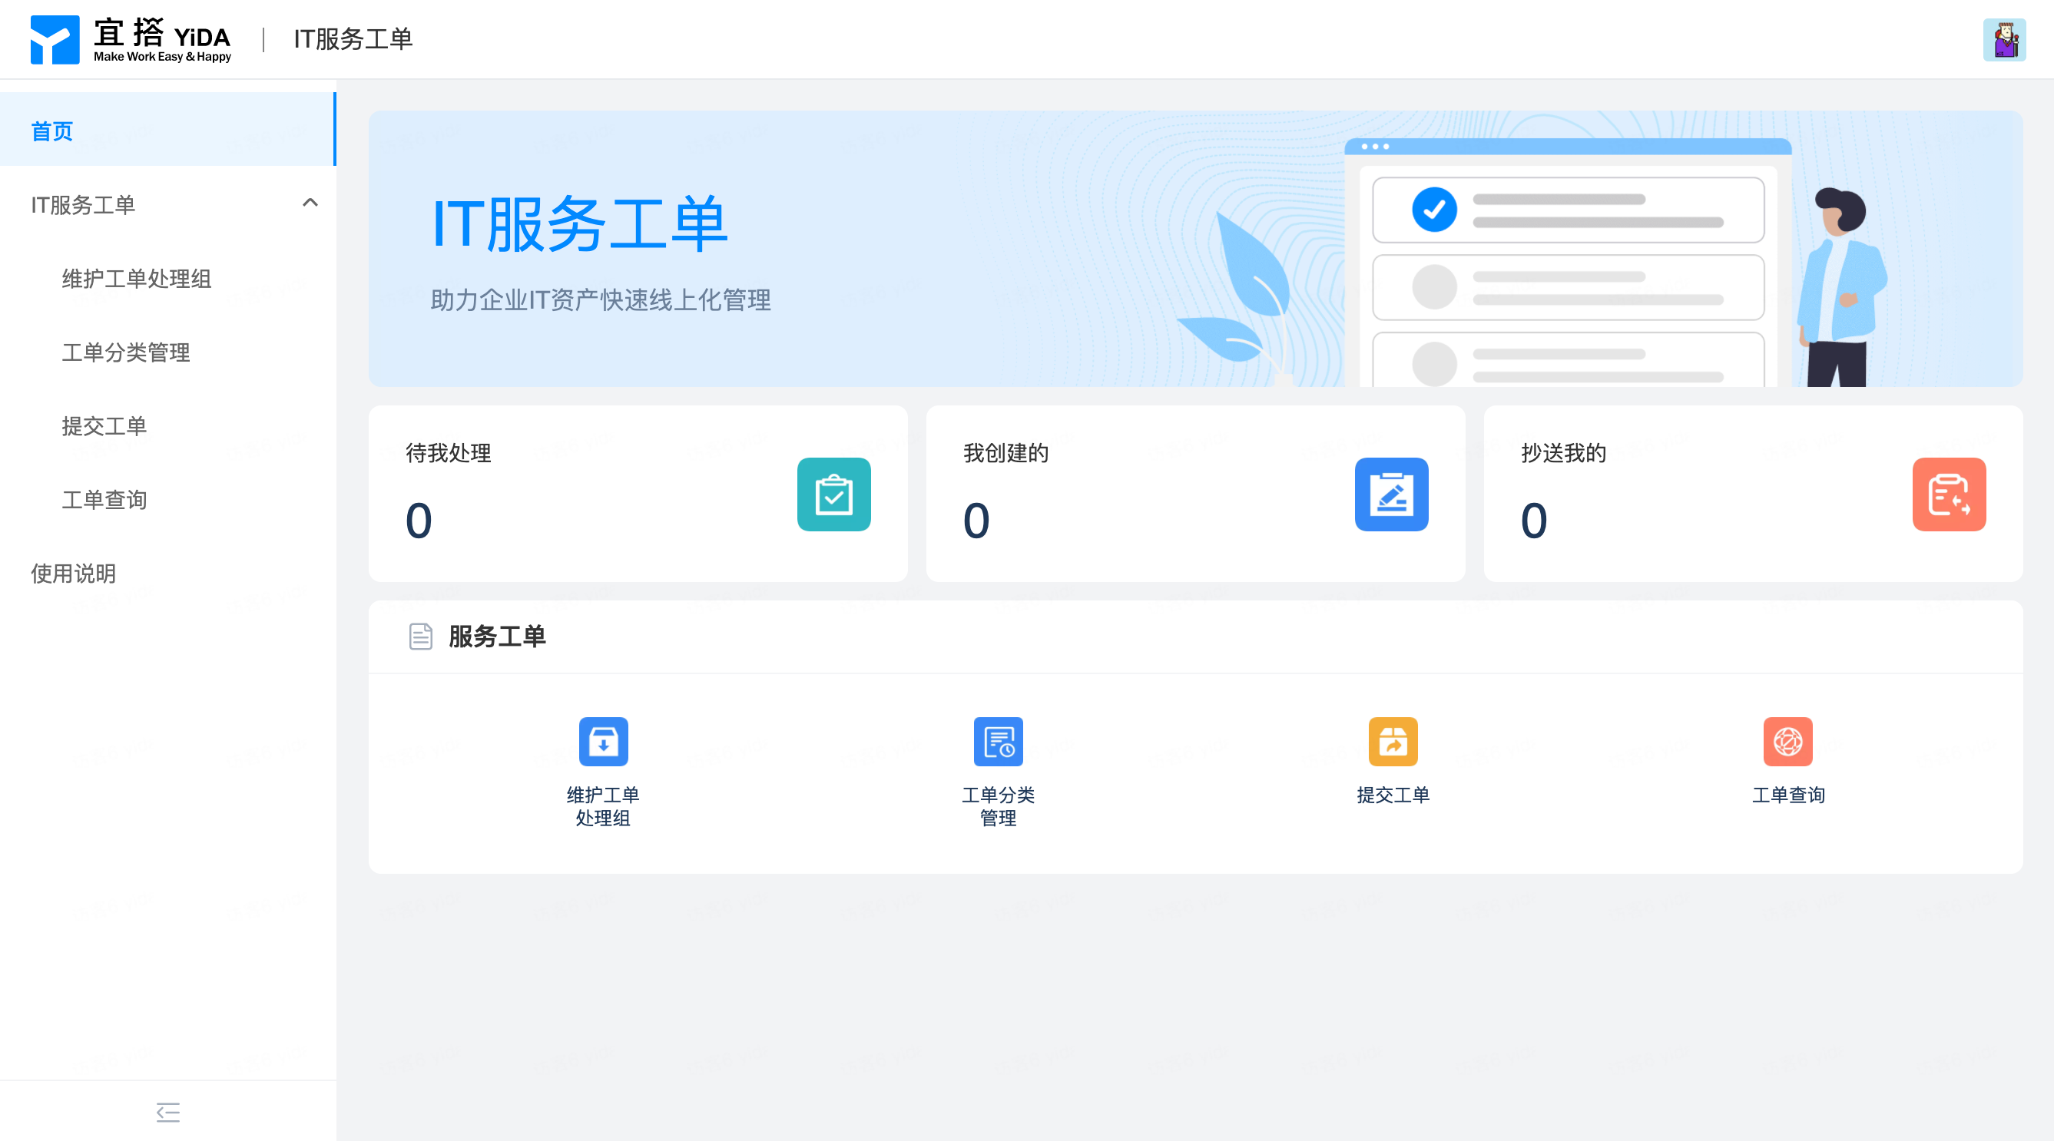Screen dimensions: 2054x1141
Task: Click the document icon beside 服务工单
Action: click(420, 636)
